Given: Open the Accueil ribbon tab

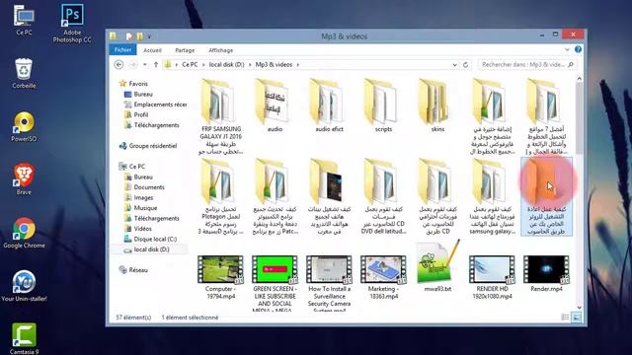Looking at the screenshot, I should 152,50.
